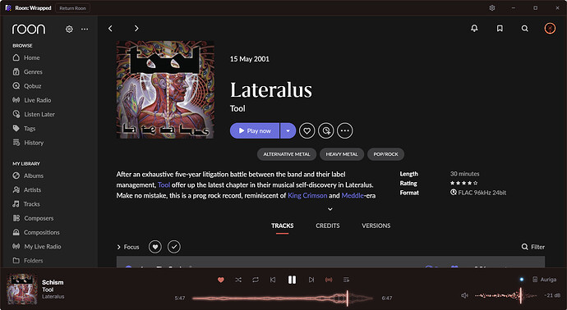Toggle the favorite heart for the playing track
This screenshot has height=310, width=567.
(221, 280)
